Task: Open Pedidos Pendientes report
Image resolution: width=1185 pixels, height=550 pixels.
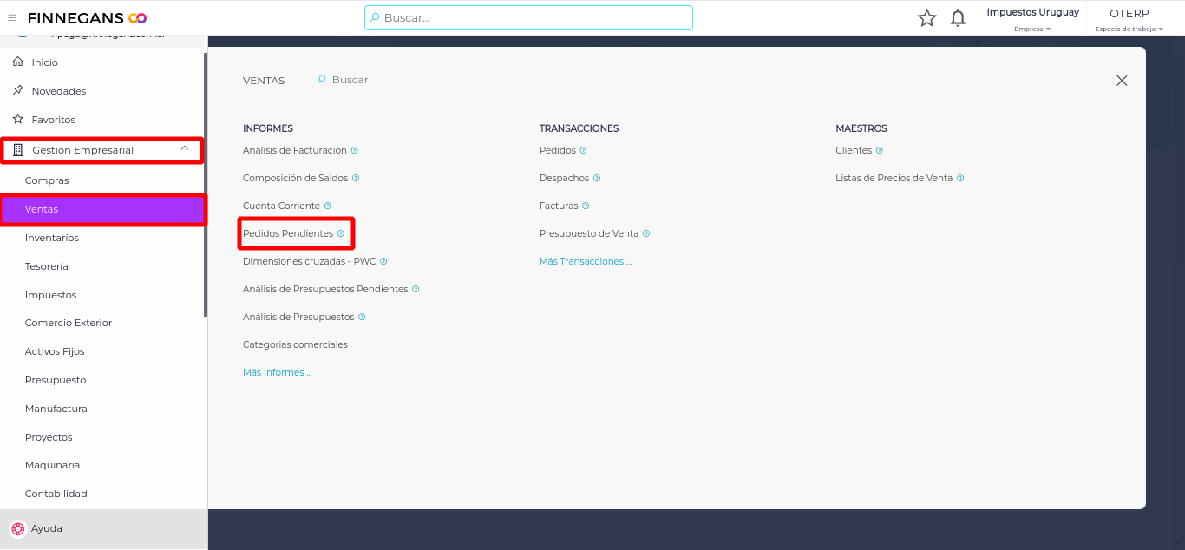Action: pyautogui.click(x=288, y=233)
